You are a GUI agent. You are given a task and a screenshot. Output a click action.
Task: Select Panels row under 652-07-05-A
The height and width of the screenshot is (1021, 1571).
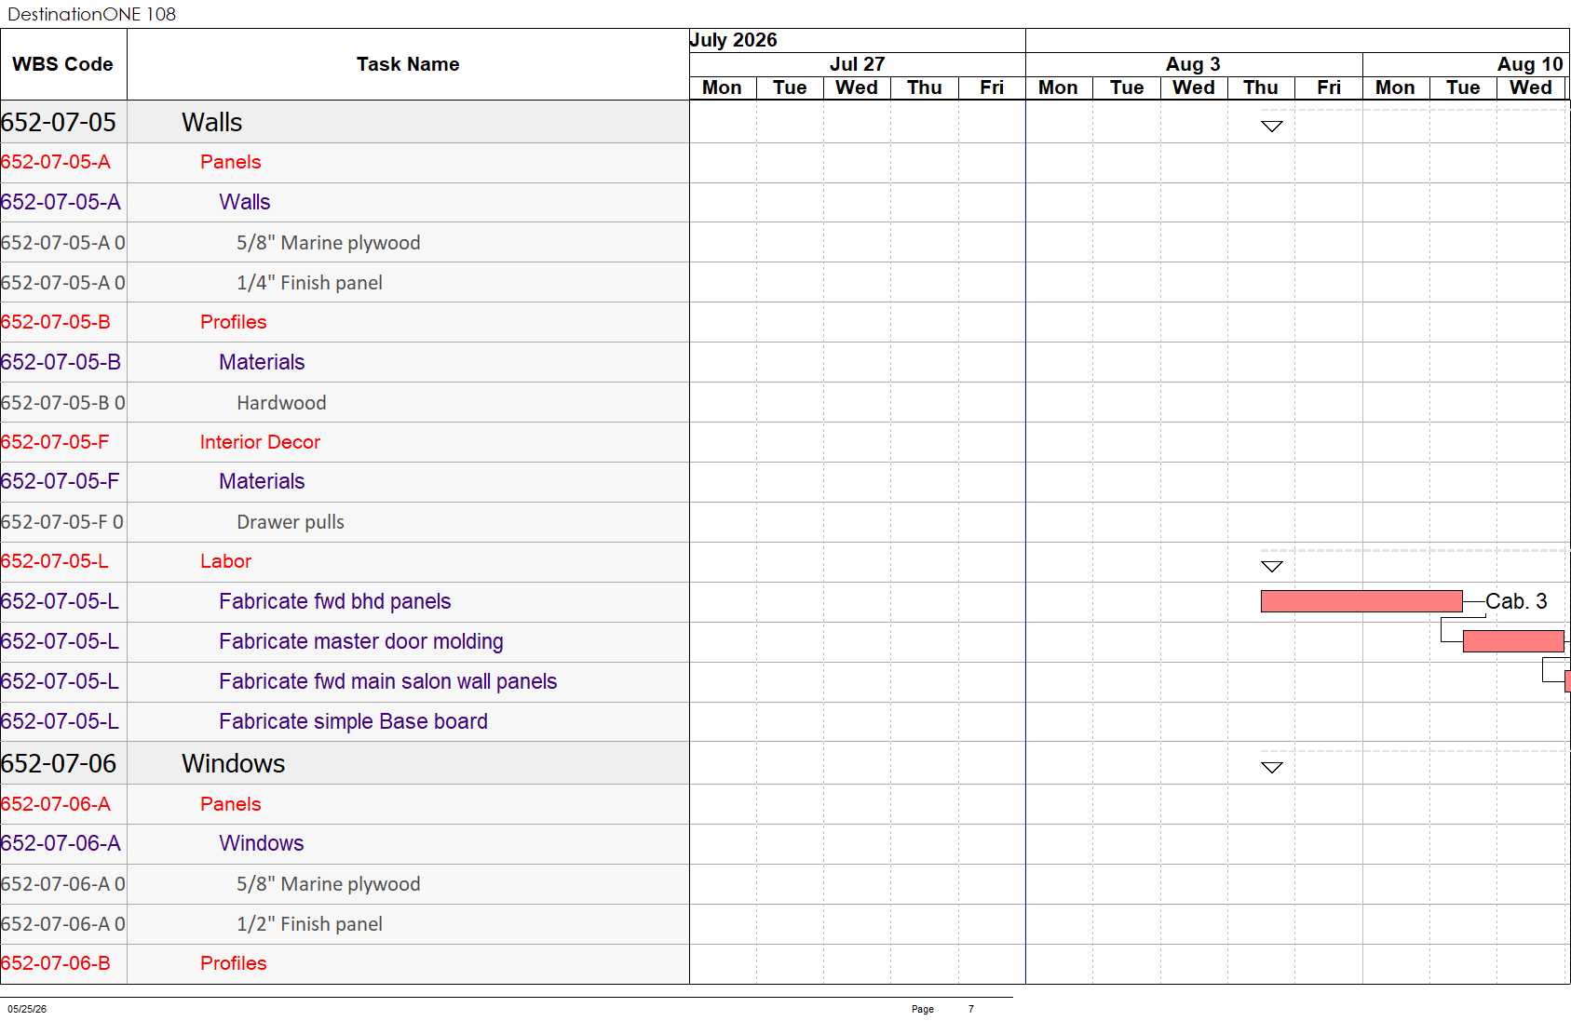(345, 162)
